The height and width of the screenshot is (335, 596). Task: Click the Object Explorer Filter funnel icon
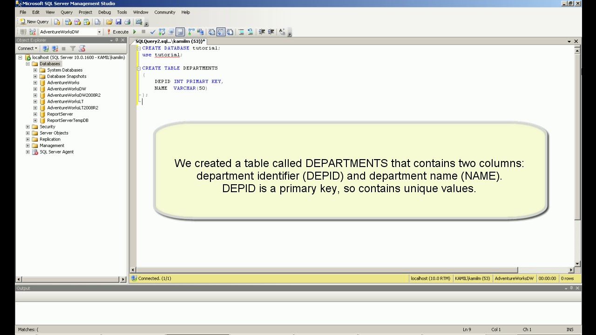(73, 48)
